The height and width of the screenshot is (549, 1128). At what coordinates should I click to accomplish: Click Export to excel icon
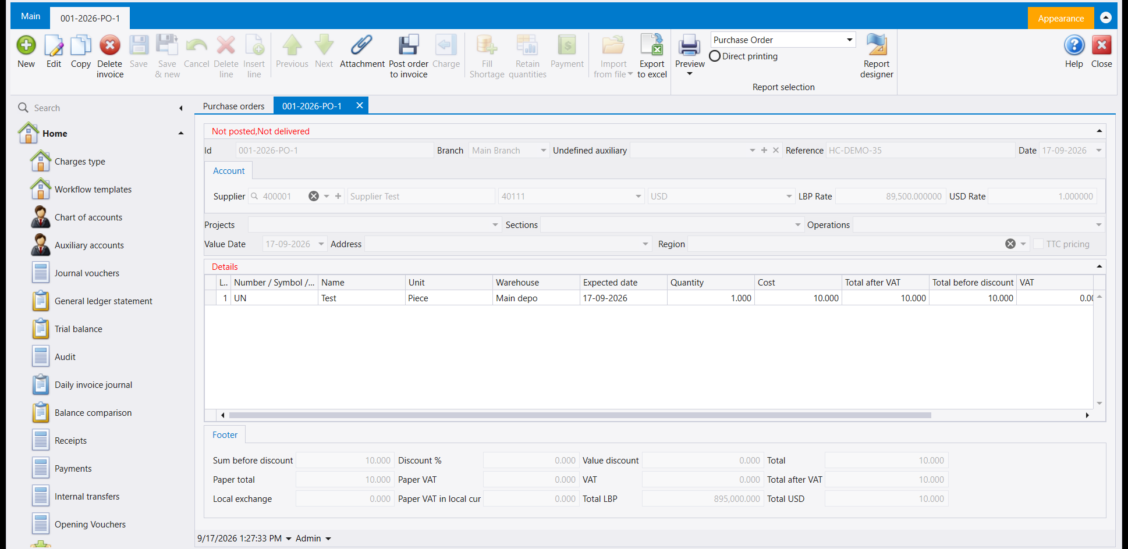coord(652,45)
